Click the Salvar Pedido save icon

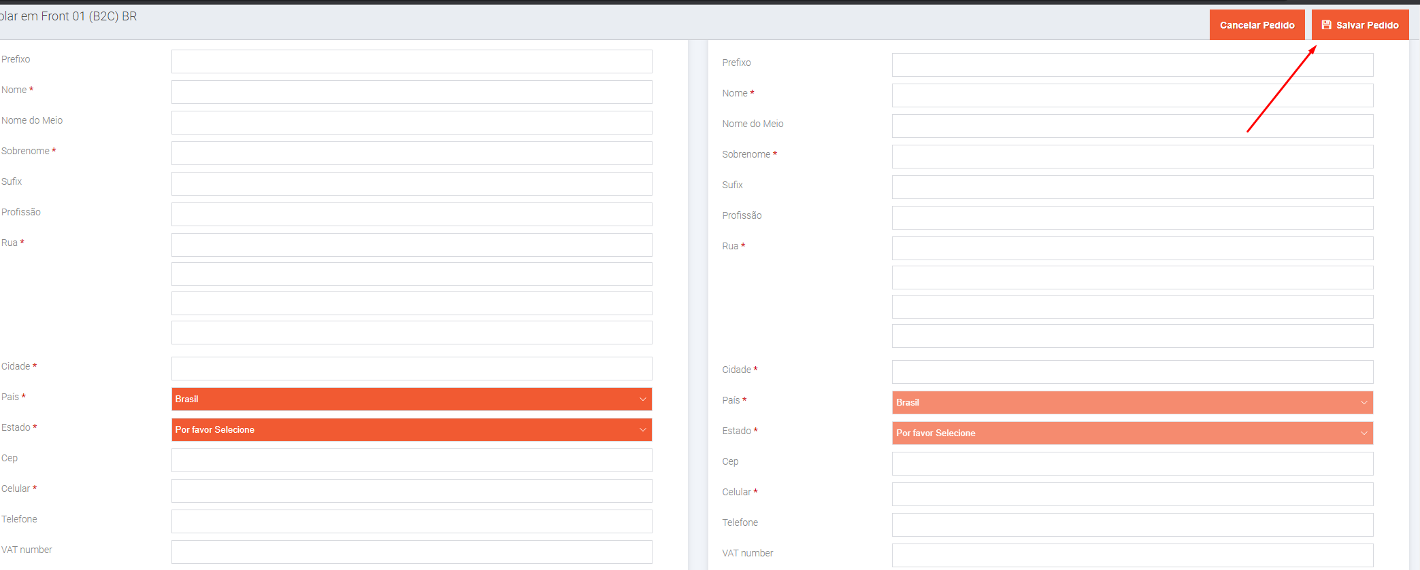[x=1326, y=25]
